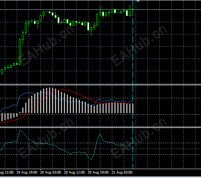The image size is (201, 178).
Task: Click the divider between MACD and bottom oscillator window
Action: 100,127
